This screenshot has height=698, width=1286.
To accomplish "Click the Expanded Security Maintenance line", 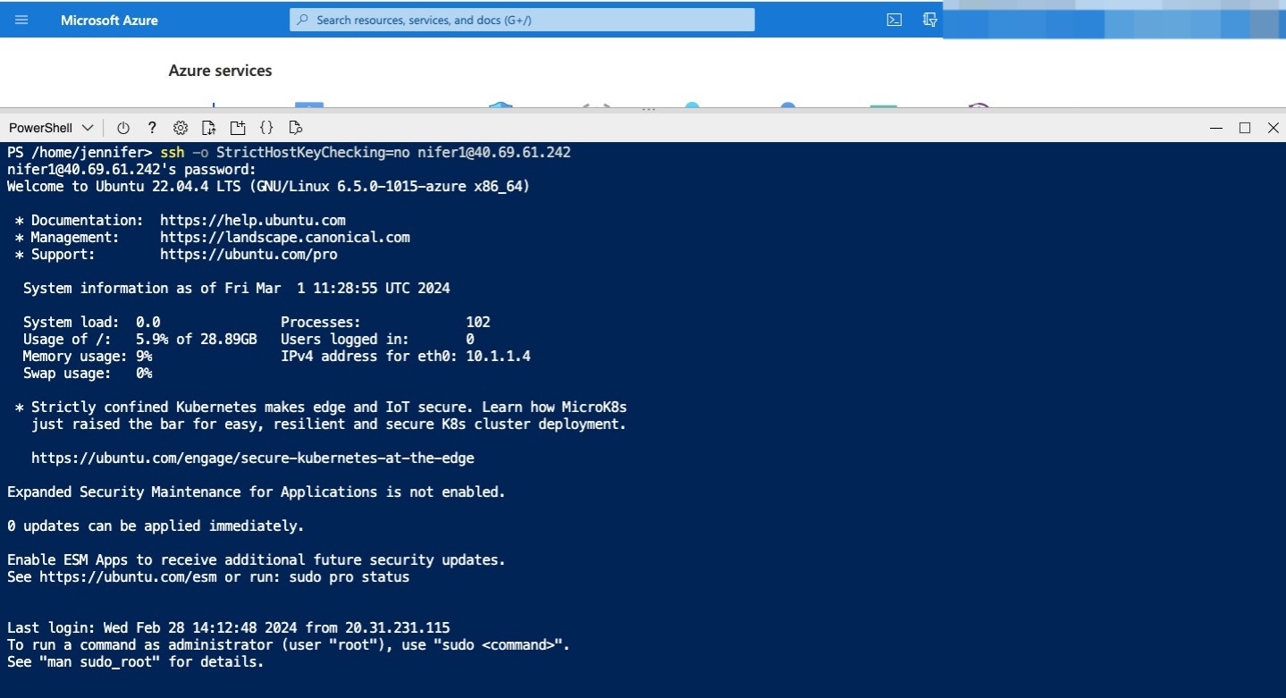I will tap(256, 492).
